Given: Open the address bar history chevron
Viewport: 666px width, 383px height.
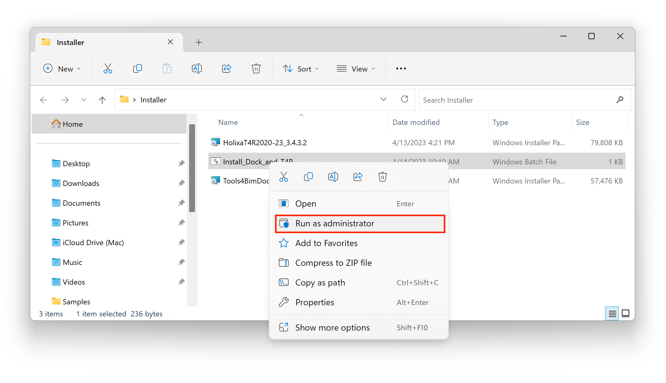Looking at the screenshot, I should (x=383, y=99).
